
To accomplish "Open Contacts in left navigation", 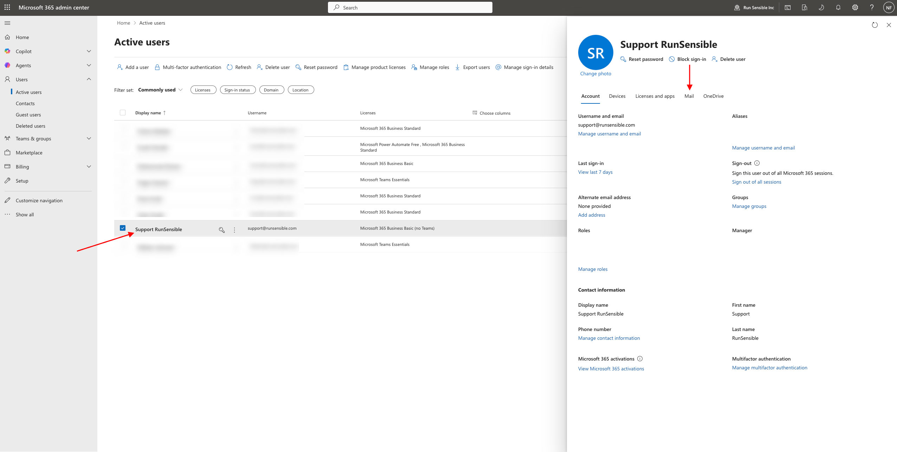I will pos(25,103).
